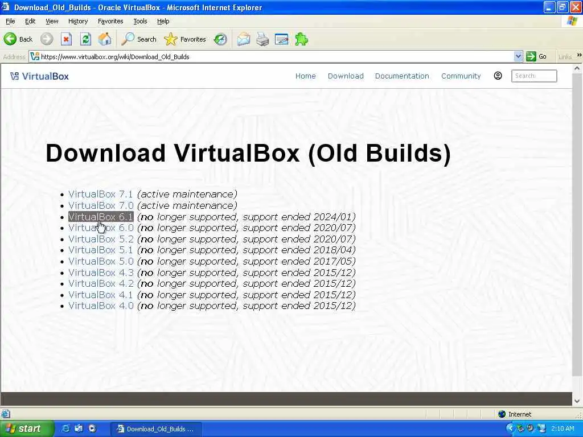The height and width of the screenshot is (437, 583).
Task: Click Download_Old_Builds taskbar button
Action: [156, 429]
